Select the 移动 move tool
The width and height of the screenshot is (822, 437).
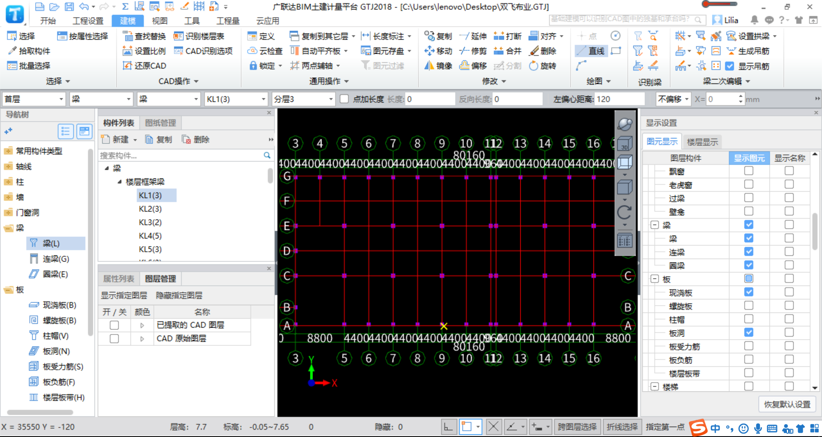point(438,51)
